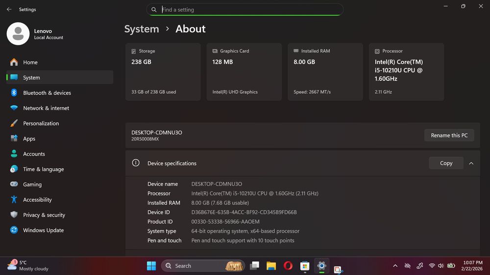Open the Installed RAM 8.00 GB card
This screenshot has width=490, height=275.
(x=325, y=72)
